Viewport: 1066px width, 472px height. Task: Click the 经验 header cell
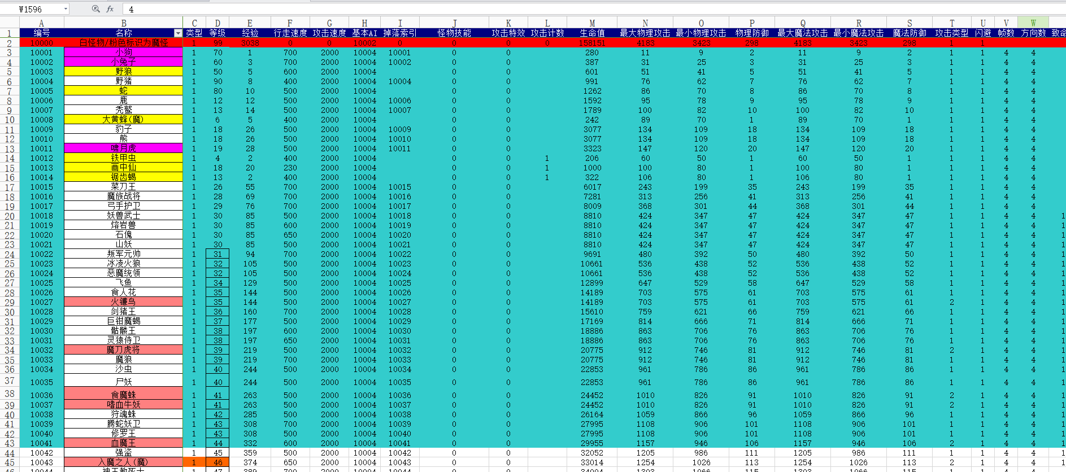coord(250,33)
